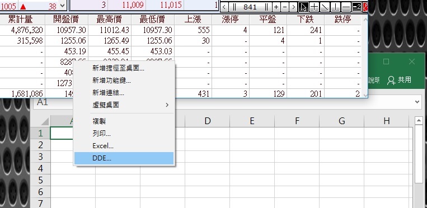Zoom out chart with minus button
Image resolution: width=427 pixels, height=208 pixels.
click(x=285, y=7)
